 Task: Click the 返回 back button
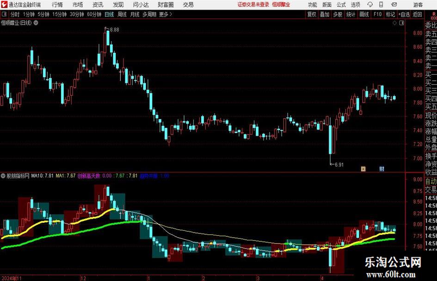(x=417, y=14)
